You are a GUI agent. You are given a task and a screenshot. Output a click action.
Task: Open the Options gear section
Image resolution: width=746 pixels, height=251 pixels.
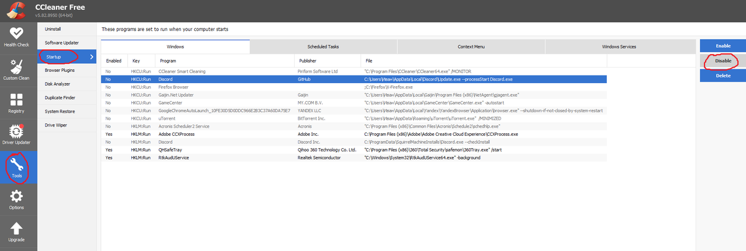[x=17, y=201]
